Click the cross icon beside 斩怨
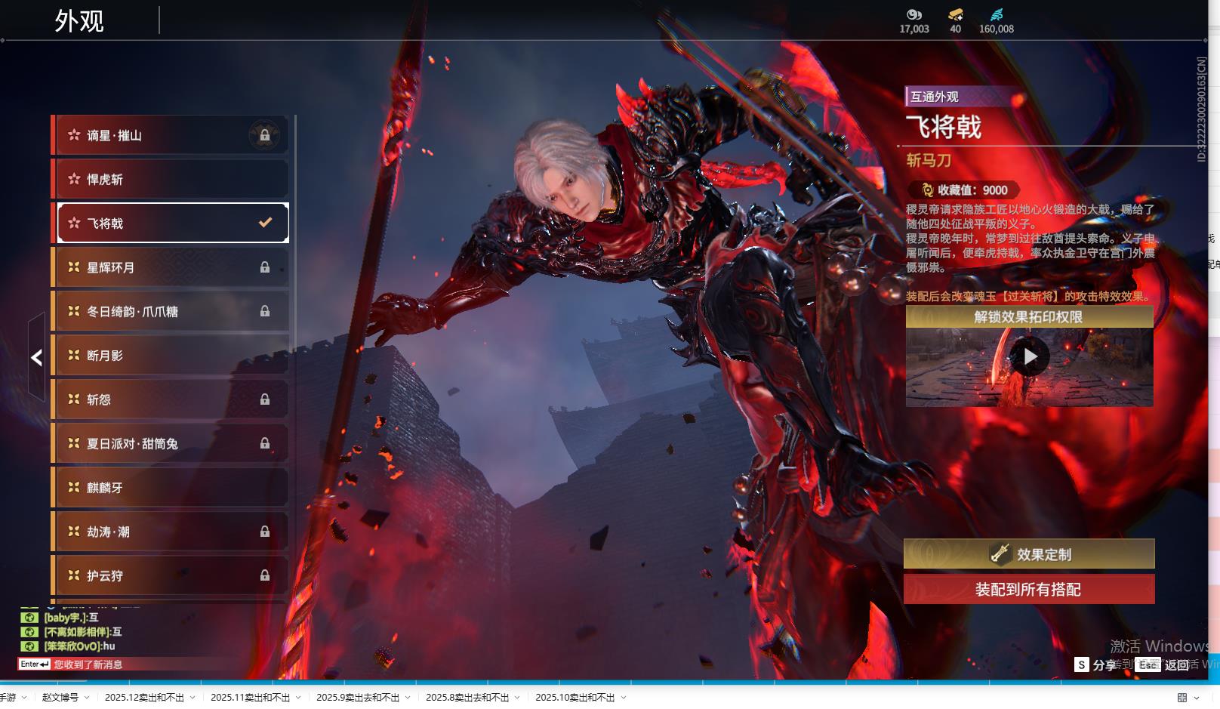The height and width of the screenshot is (709, 1220). [74, 399]
